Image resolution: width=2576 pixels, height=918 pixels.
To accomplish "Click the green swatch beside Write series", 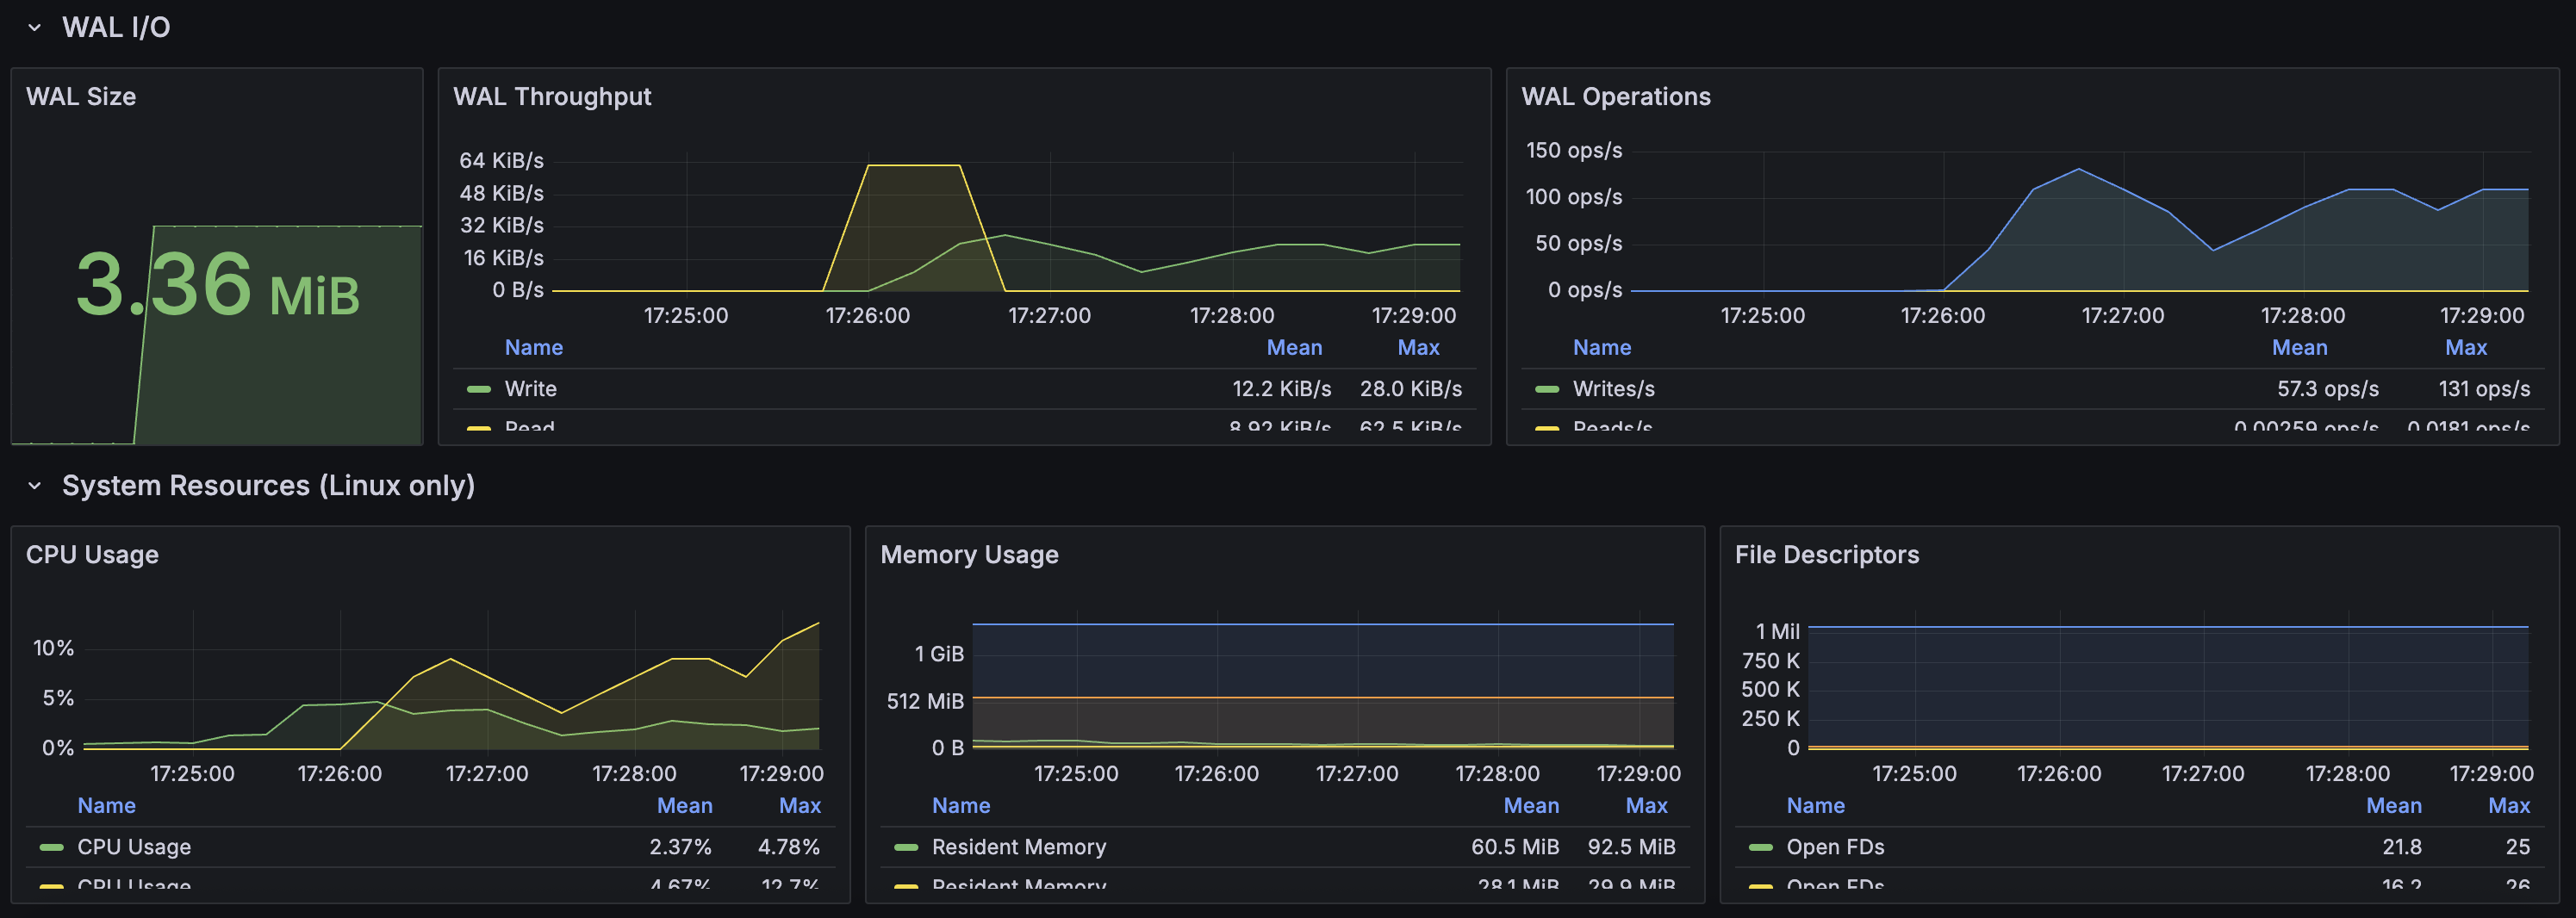I will [479, 389].
